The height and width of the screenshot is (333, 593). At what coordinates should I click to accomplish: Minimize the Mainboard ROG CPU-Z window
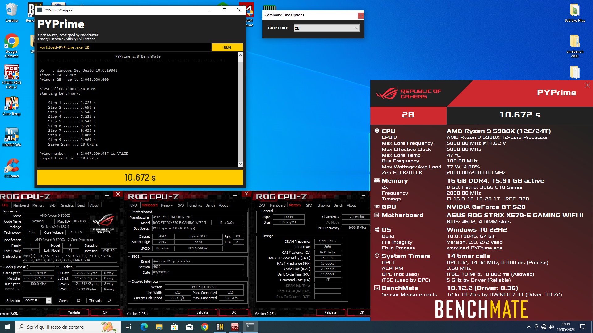pyautogui.click(x=235, y=195)
